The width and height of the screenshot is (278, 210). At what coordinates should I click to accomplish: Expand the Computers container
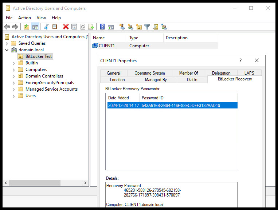13,70
